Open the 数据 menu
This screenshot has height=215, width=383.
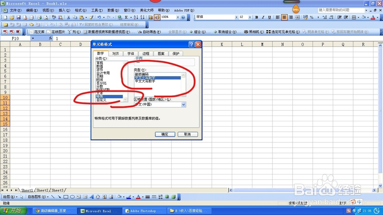[113, 10]
